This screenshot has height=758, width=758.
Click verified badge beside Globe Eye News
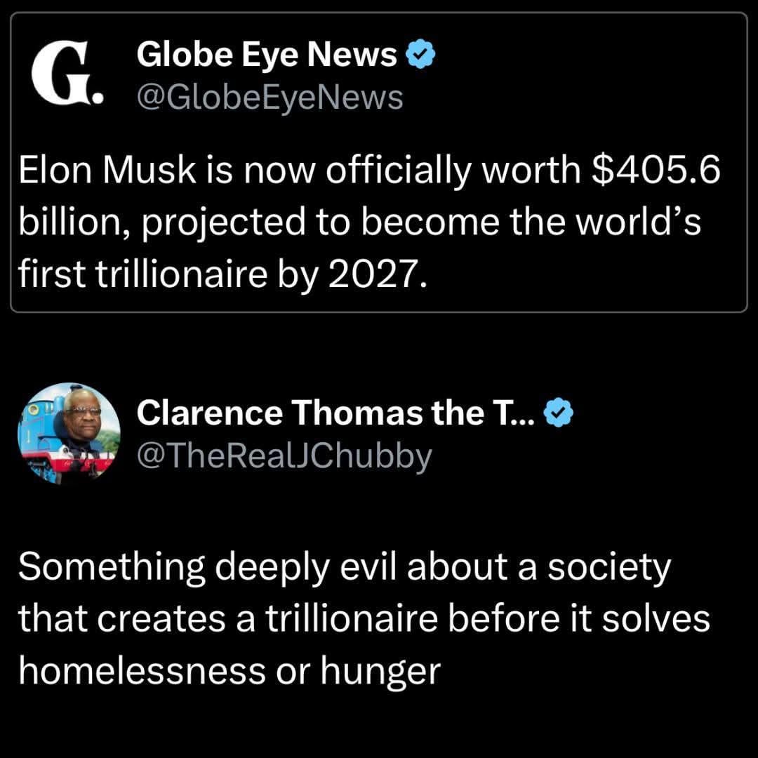pyautogui.click(x=420, y=54)
